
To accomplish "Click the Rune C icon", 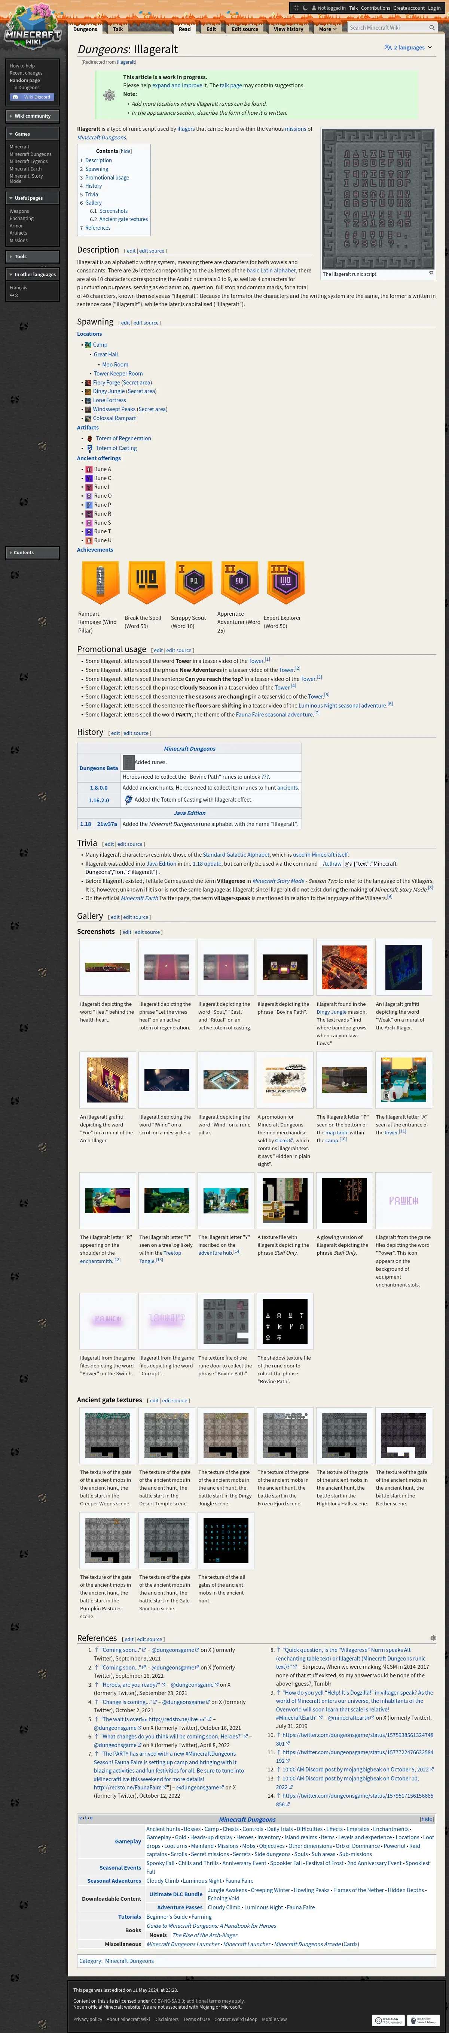I will click(x=89, y=478).
